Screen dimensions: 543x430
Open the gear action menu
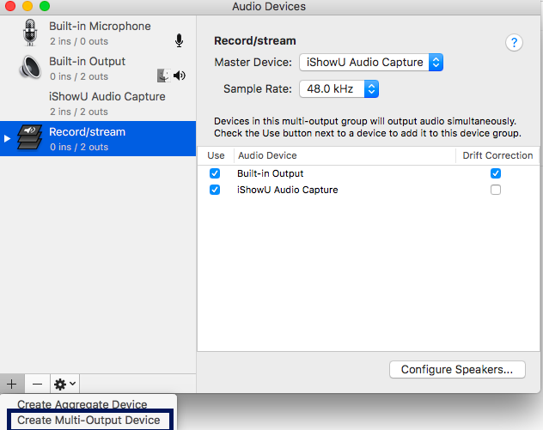pos(64,384)
